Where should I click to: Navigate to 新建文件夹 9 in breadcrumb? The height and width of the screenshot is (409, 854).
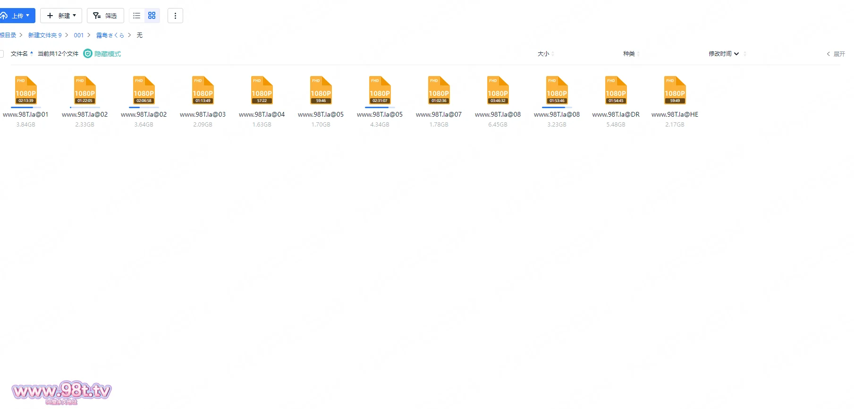[x=45, y=35]
